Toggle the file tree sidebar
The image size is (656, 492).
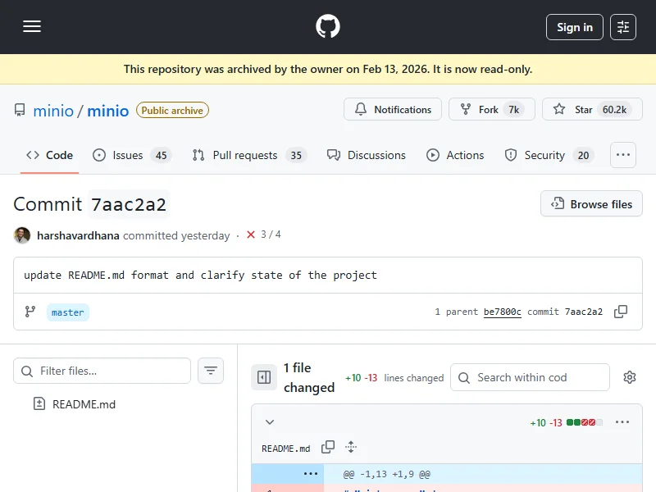[x=264, y=377]
